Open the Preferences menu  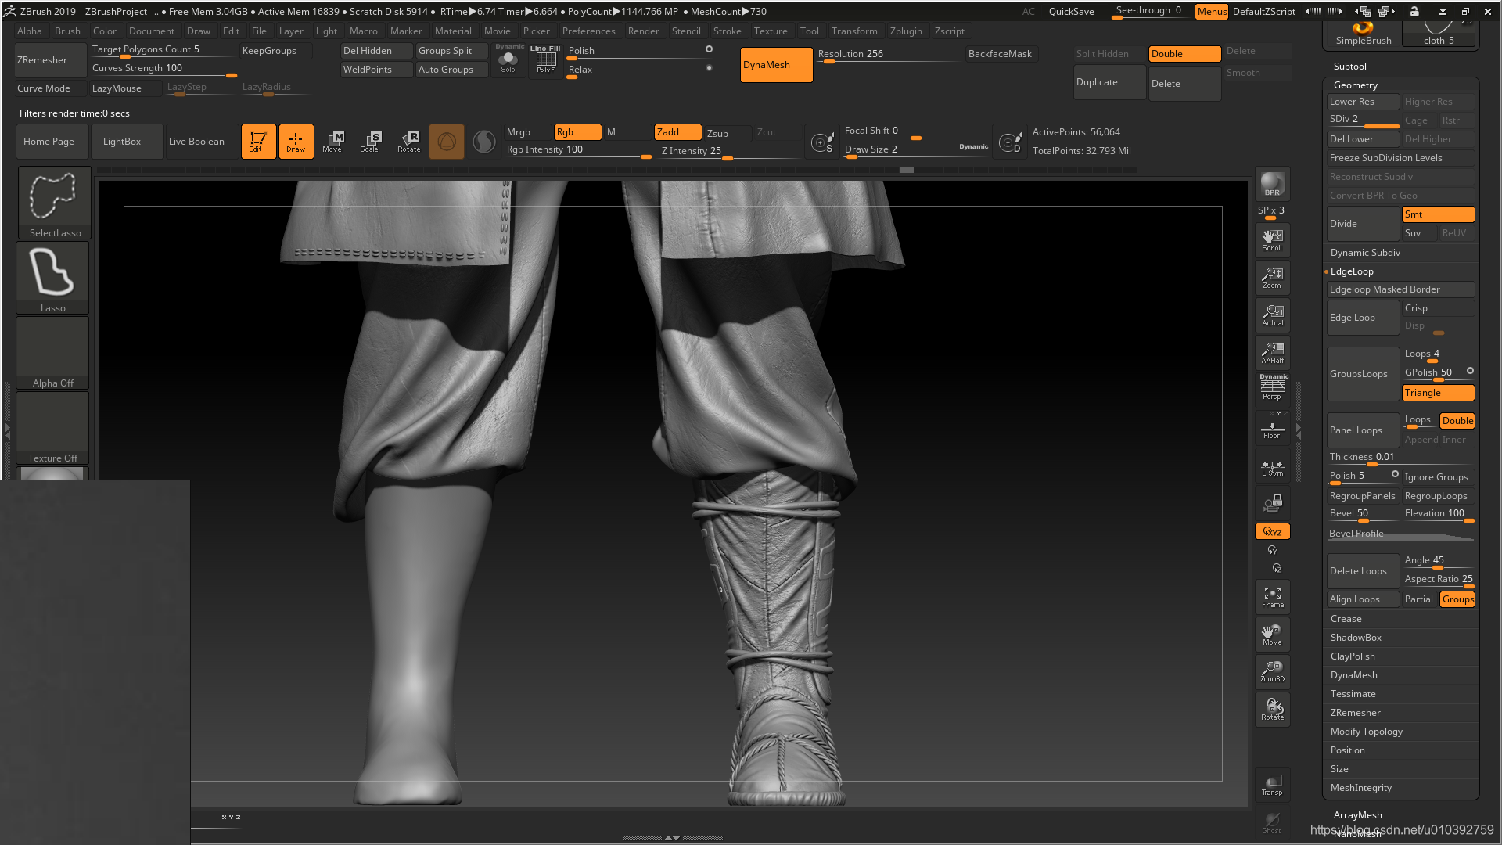[588, 31]
